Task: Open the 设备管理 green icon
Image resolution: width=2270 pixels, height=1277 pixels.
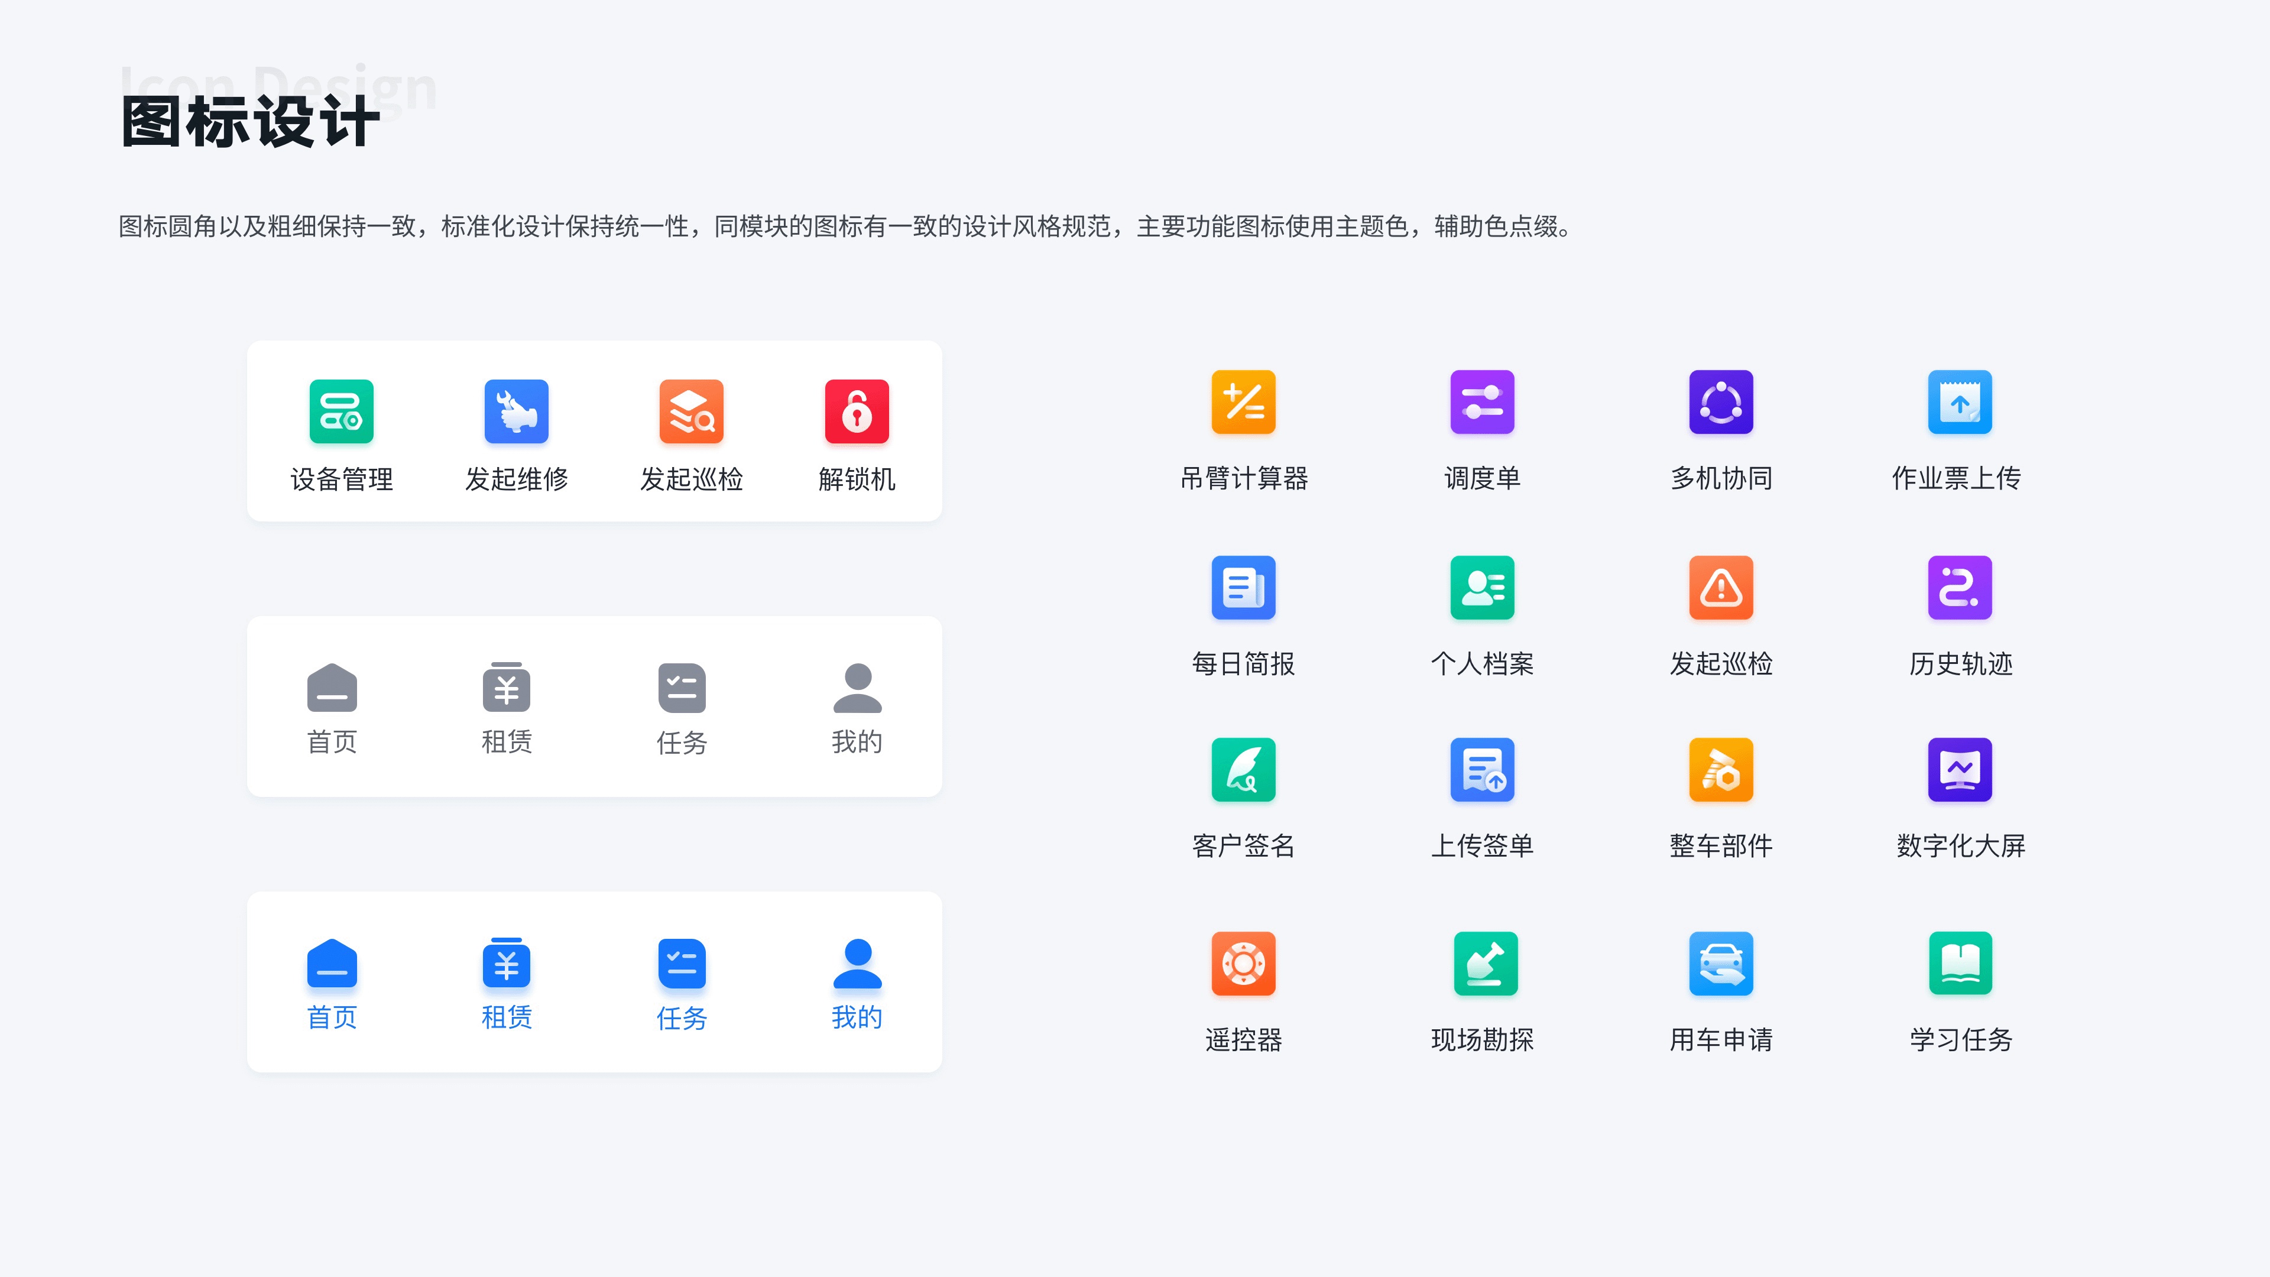Action: [341, 411]
